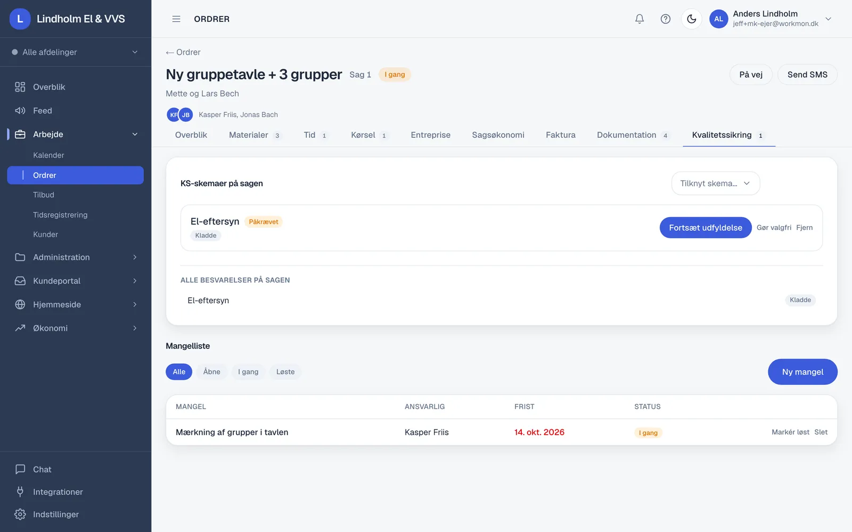852x532 pixels.
Task: Click the Lindholm El & VVS logo
Action: coord(20,19)
